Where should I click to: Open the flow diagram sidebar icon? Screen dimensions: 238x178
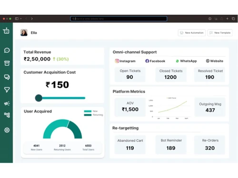coord(7,115)
